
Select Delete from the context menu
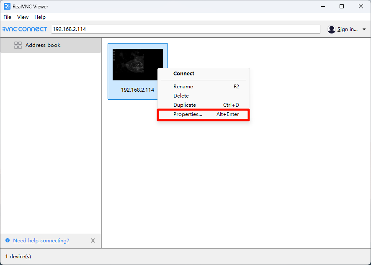coord(181,95)
